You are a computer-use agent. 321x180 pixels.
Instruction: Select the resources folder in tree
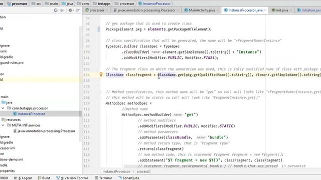11,119
